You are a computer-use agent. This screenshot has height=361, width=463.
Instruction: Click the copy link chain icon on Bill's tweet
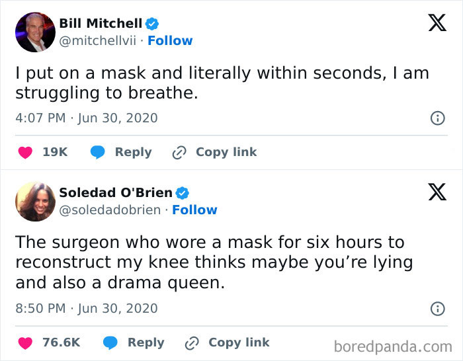pyautogui.click(x=179, y=152)
